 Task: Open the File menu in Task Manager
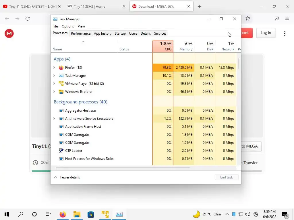point(55,26)
